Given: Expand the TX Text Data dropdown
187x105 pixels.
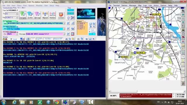Looking at the screenshot, I should pyautogui.click(x=64, y=23).
